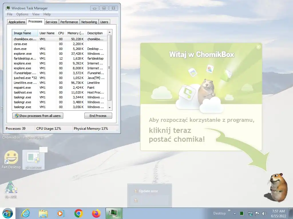Screen dimensions: 293x219
Task: Click the Task Manager title bar icon
Action: click(x=8, y=8)
